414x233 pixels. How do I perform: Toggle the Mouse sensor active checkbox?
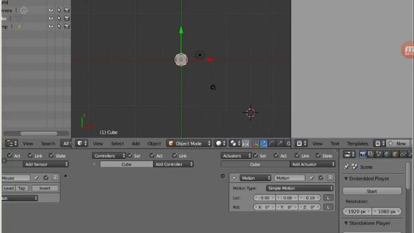46,178
